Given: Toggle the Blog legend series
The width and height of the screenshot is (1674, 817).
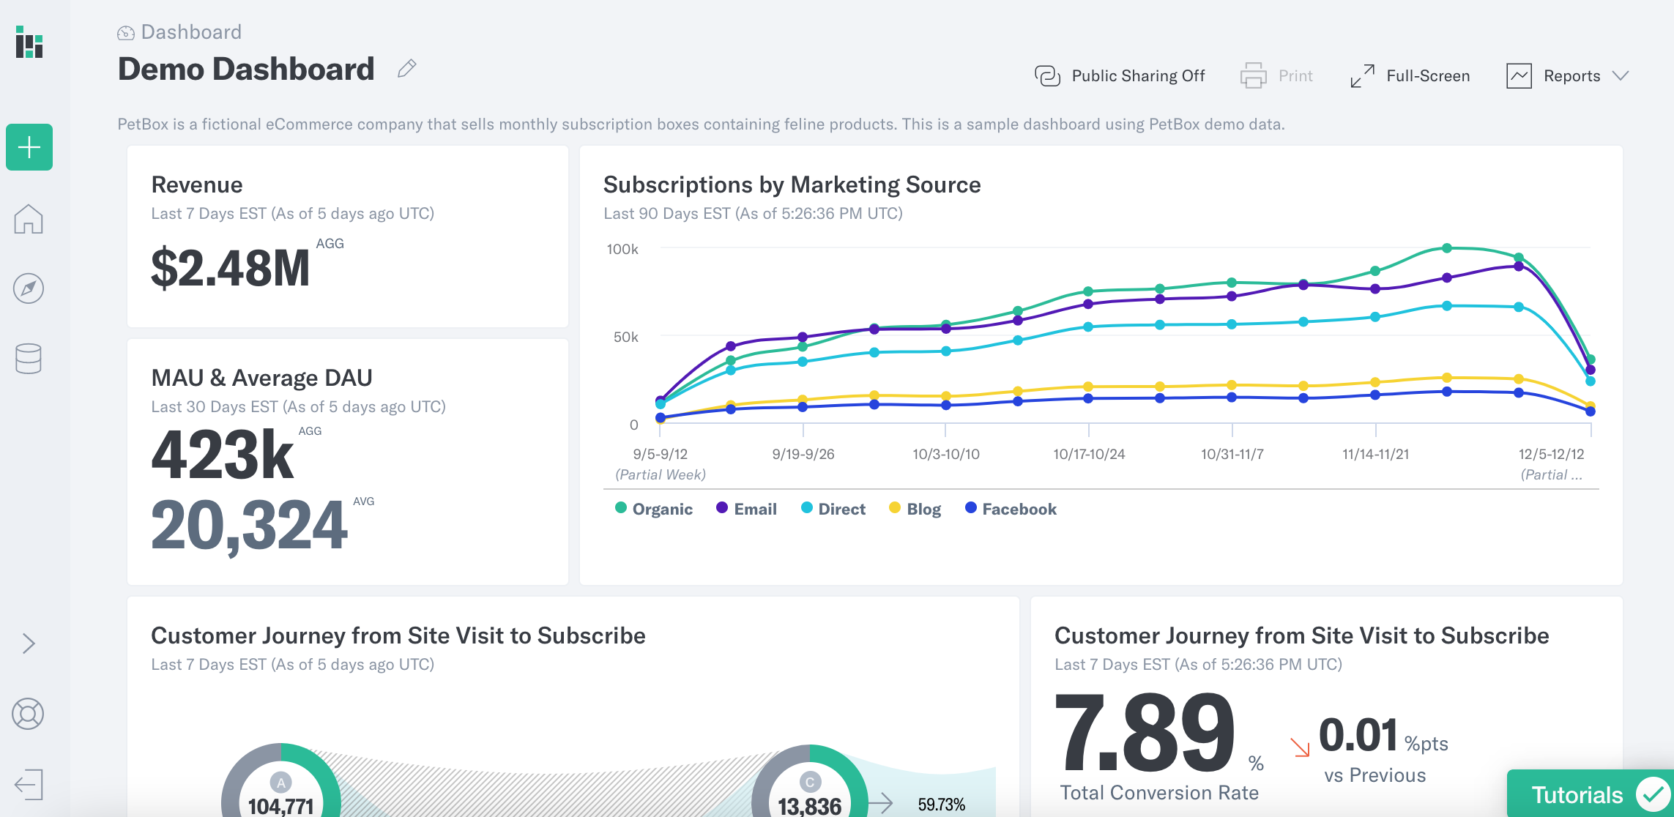Looking at the screenshot, I should [x=923, y=509].
